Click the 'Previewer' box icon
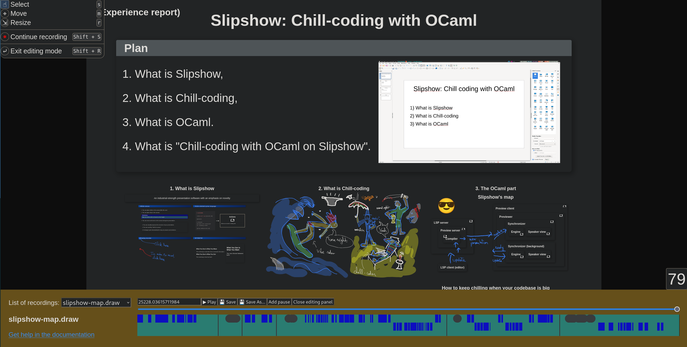 point(561,216)
